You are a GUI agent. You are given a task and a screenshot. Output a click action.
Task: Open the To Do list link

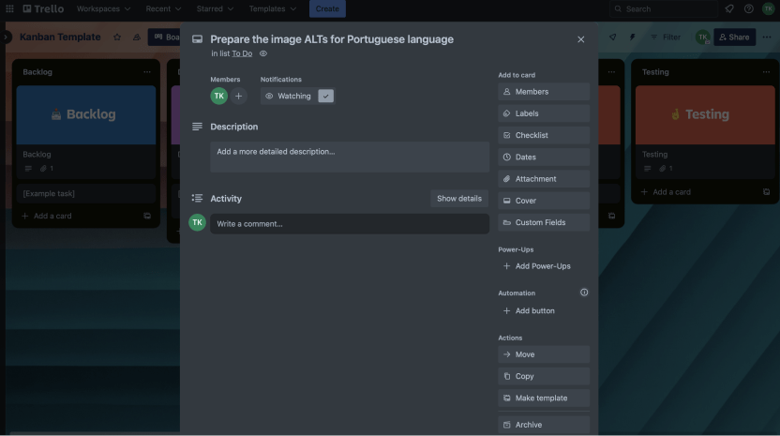pyautogui.click(x=242, y=53)
